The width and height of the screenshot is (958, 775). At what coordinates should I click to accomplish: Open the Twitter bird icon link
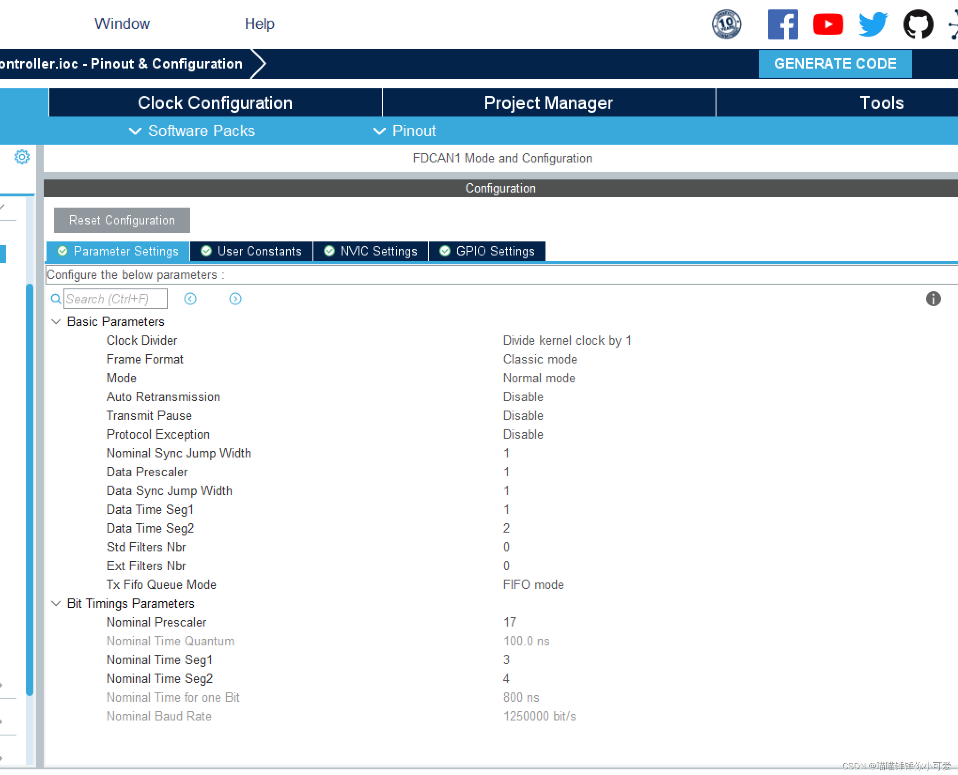point(873,24)
